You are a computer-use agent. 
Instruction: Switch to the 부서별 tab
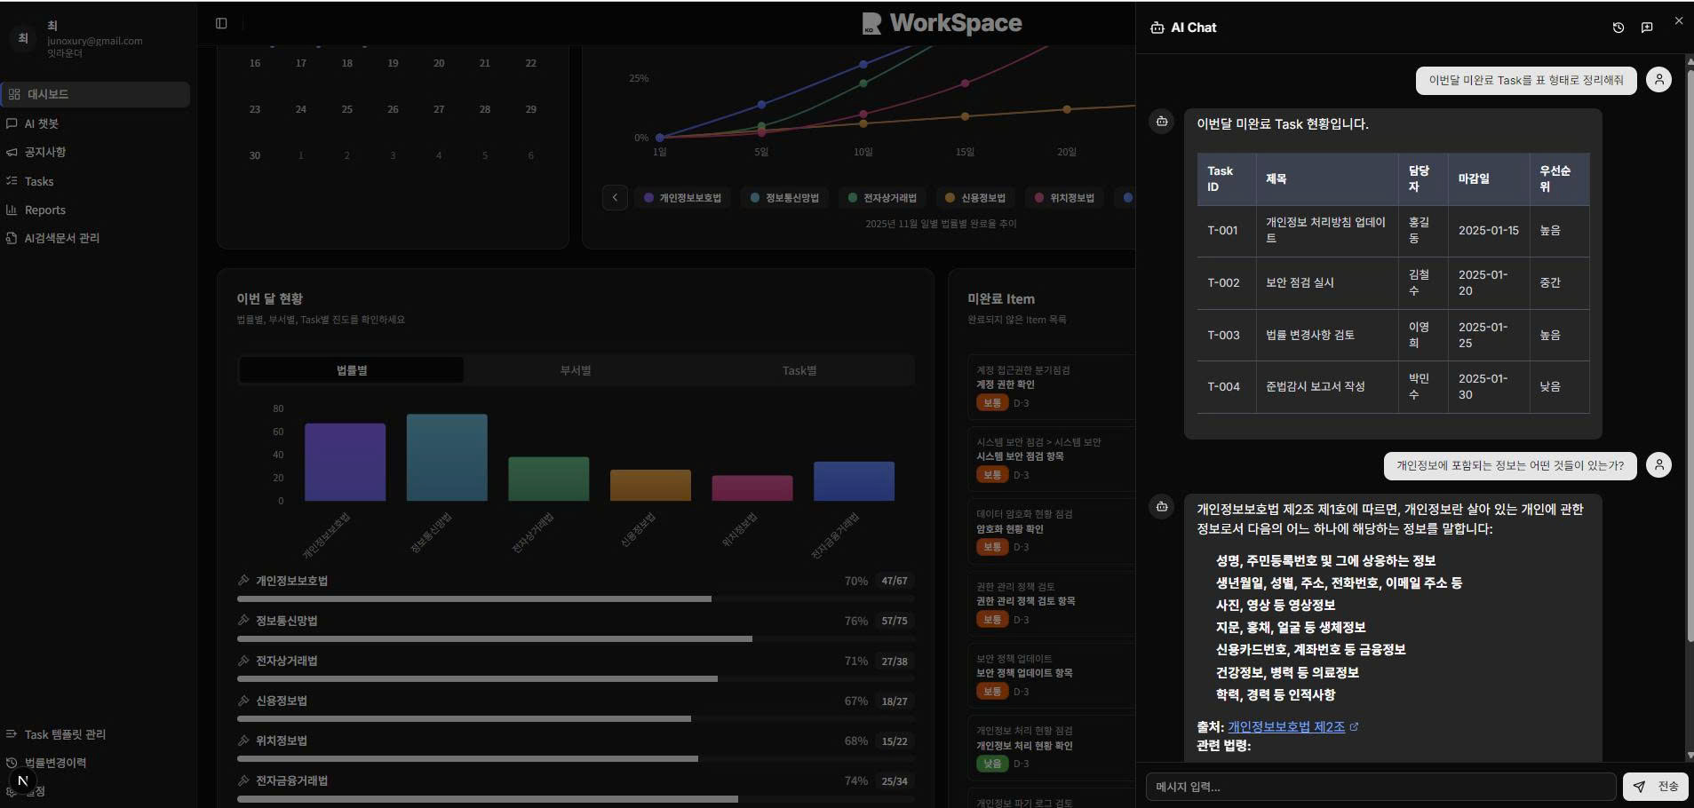point(576,370)
